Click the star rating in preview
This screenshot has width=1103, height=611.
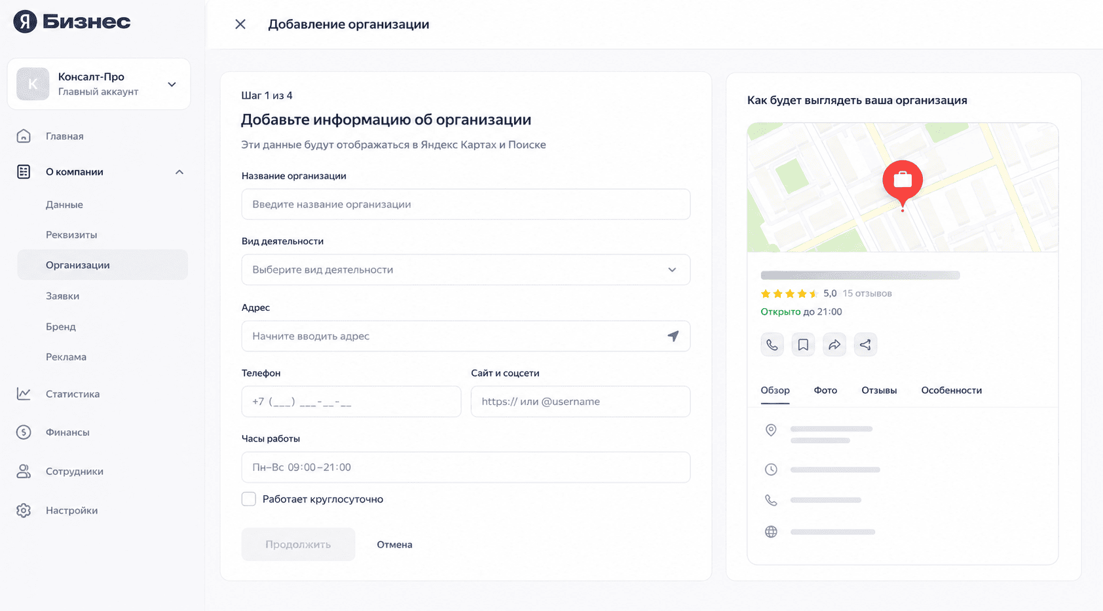[x=789, y=294]
